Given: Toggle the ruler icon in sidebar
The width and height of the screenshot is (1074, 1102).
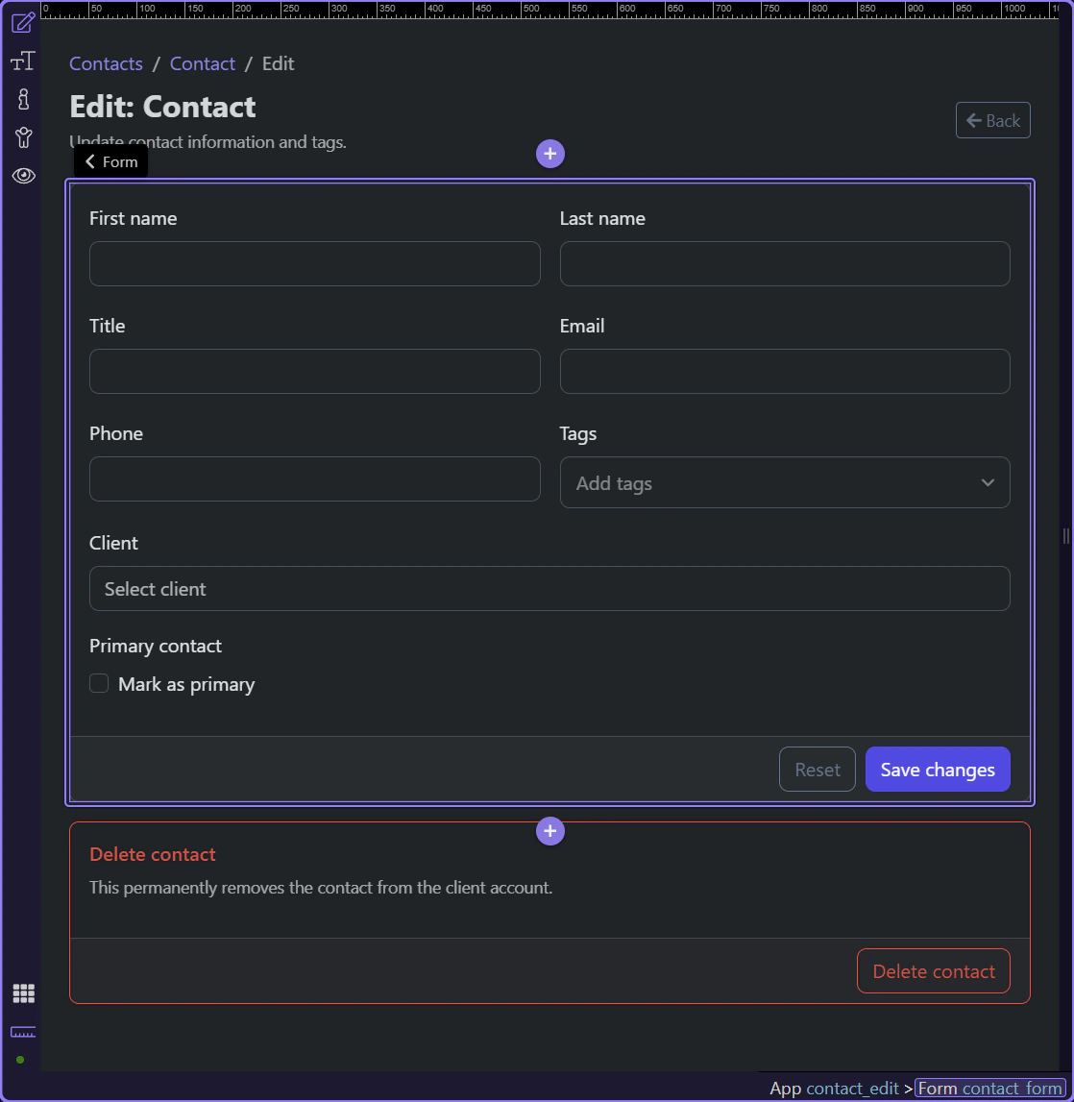Looking at the screenshot, I should (23, 1032).
